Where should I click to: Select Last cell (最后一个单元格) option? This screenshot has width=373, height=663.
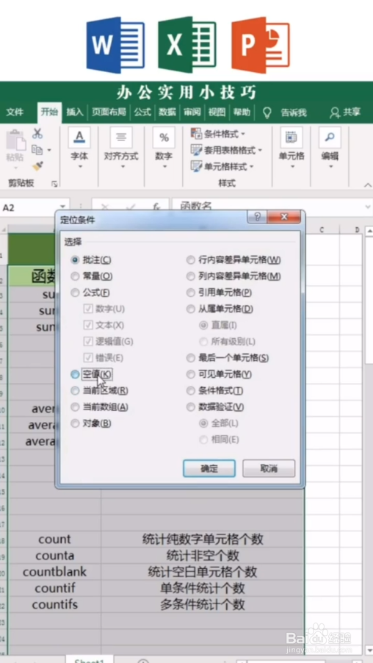tap(191, 358)
